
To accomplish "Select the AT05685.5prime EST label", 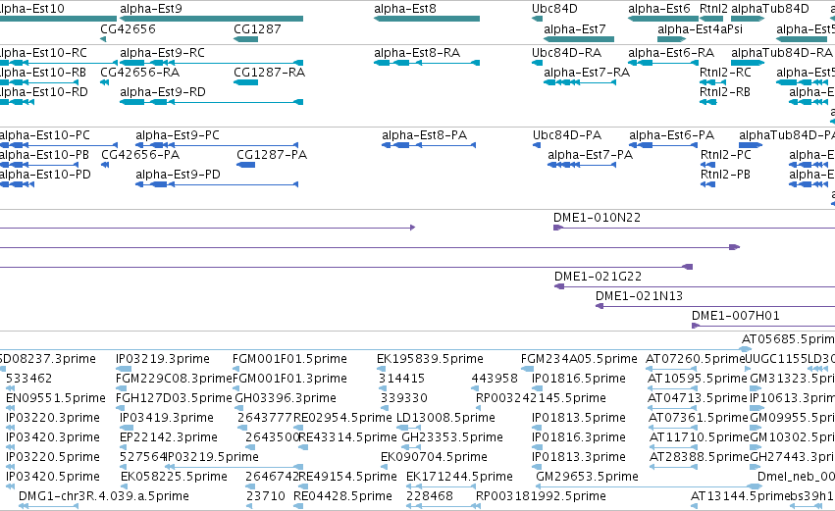I will coord(788,339).
